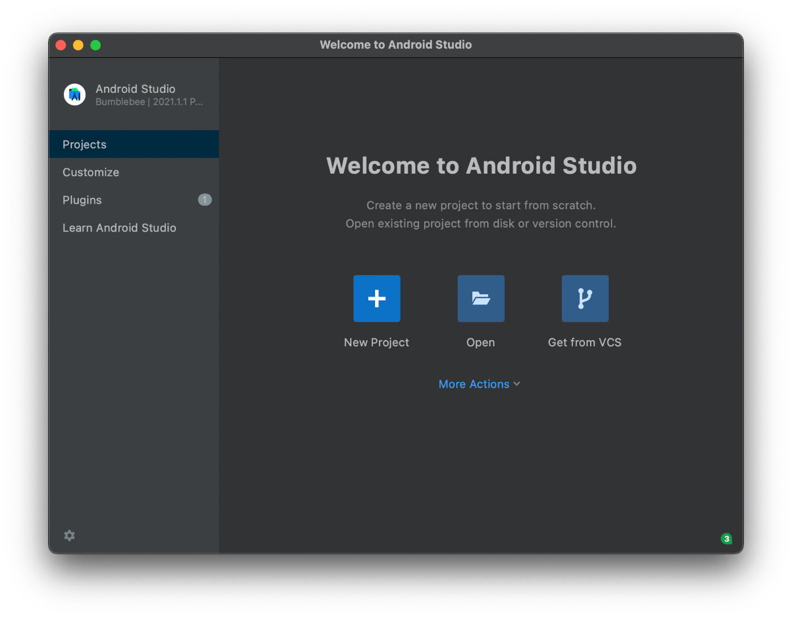The height and width of the screenshot is (618, 792).
Task: Open Learn Android Studio tab
Action: tap(134, 228)
